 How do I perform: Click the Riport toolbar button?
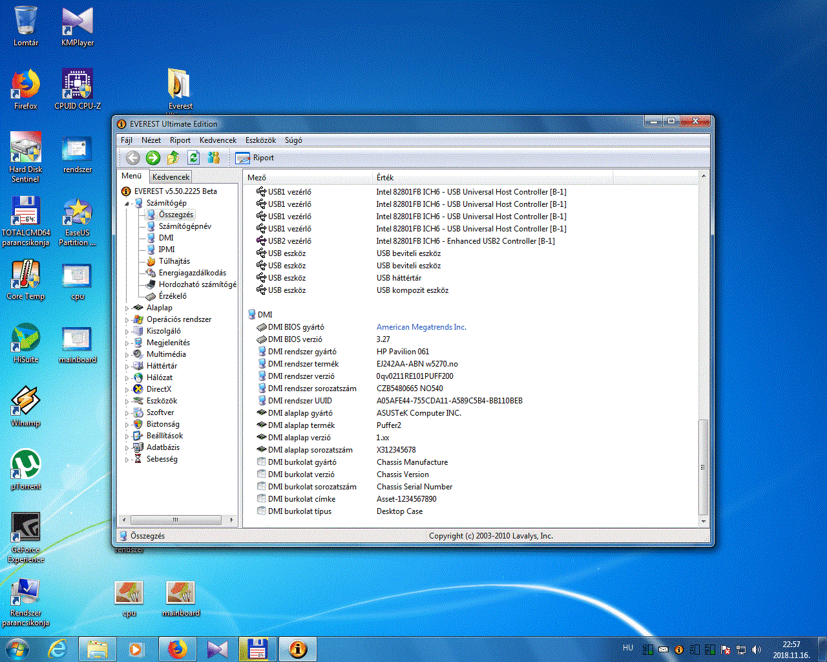pyautogui.click(x=255, y=158)
